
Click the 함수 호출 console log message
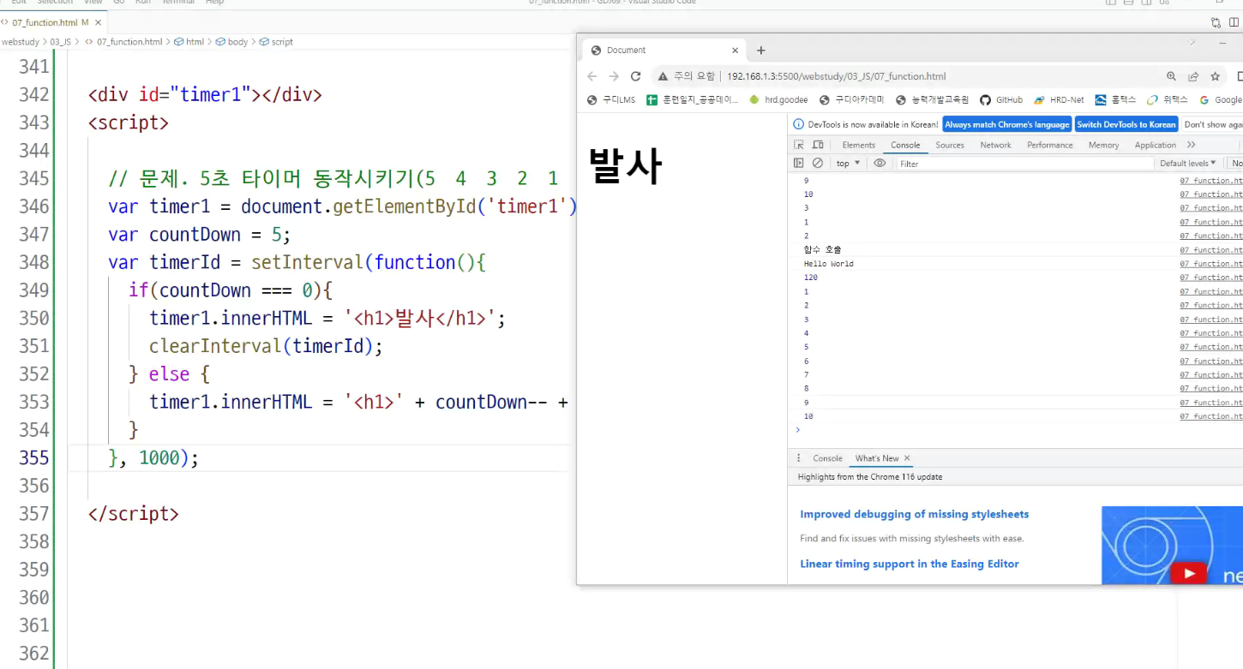click(x=822, y=250)
